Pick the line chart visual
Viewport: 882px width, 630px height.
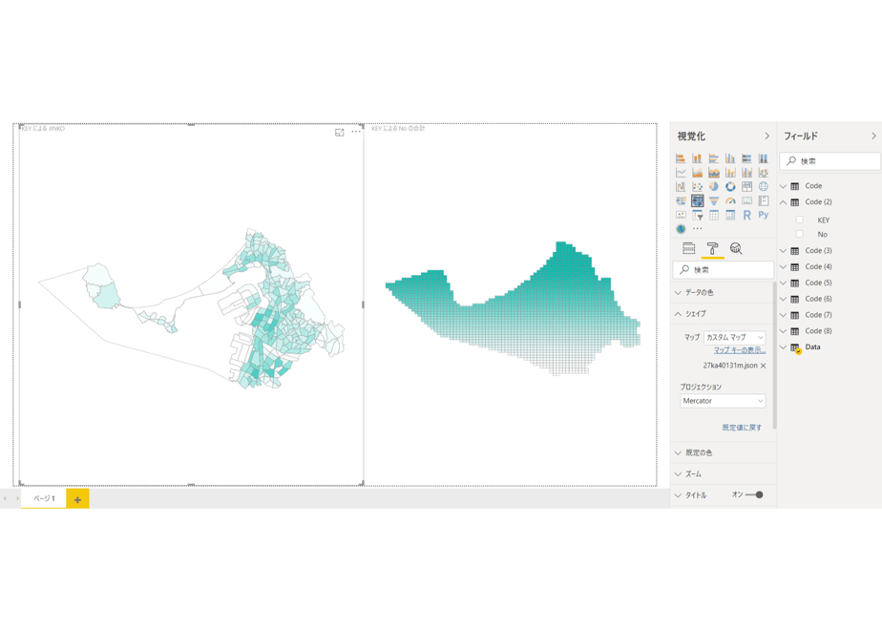pos(681,172)
